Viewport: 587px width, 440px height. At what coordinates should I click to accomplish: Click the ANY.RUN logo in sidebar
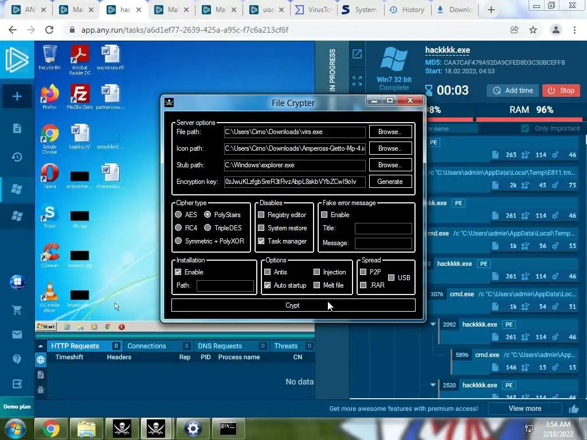tap(17, 60)
